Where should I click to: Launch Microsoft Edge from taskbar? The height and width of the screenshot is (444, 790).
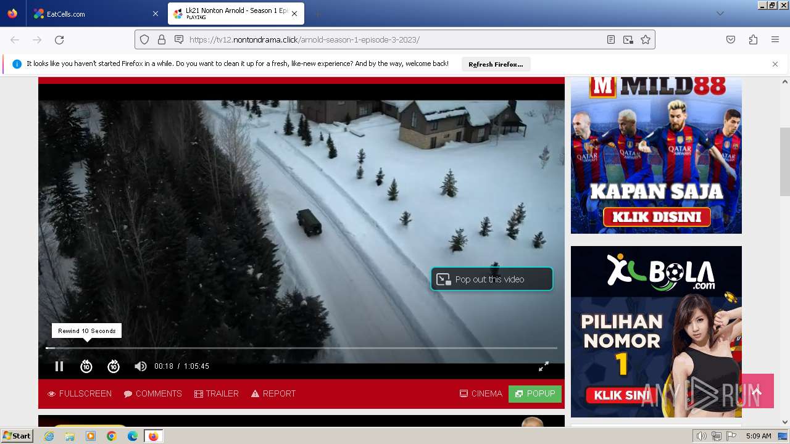tap(133, 436)
